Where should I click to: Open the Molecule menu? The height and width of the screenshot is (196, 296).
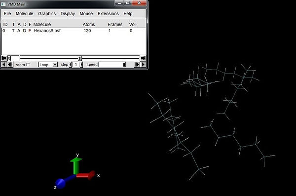click(x=24, y=14)
